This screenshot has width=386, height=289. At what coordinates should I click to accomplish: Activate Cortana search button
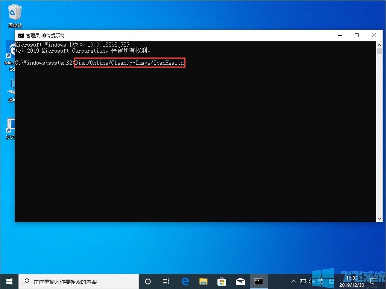pos(147,281)
